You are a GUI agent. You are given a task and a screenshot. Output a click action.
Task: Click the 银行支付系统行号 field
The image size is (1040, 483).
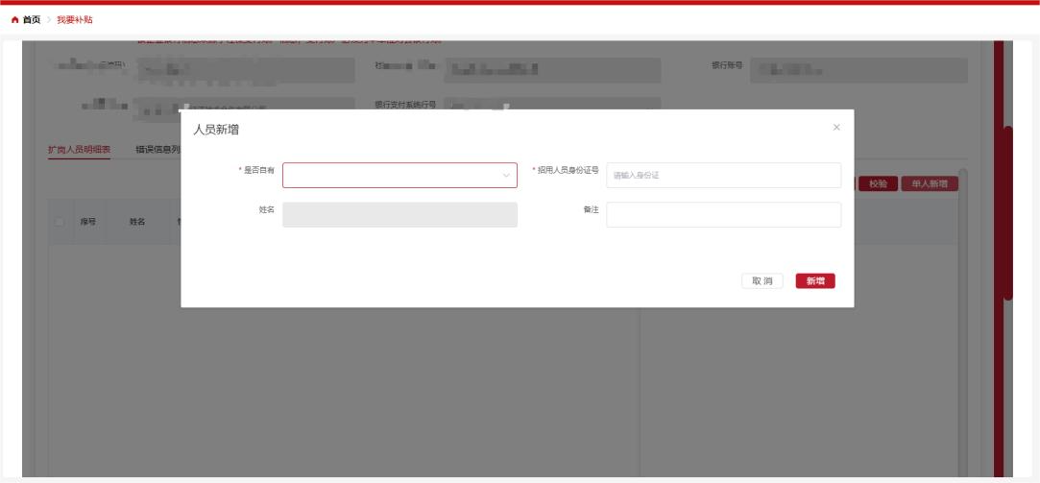tap(552, 105)
